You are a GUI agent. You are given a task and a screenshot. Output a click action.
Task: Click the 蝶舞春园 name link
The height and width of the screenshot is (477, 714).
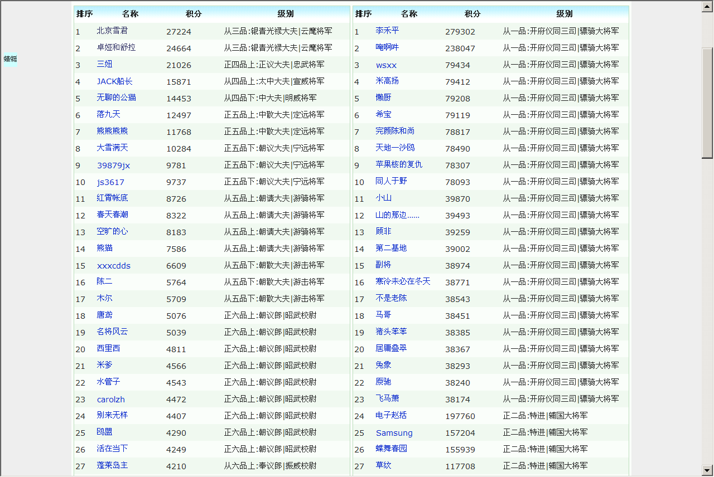392,449
